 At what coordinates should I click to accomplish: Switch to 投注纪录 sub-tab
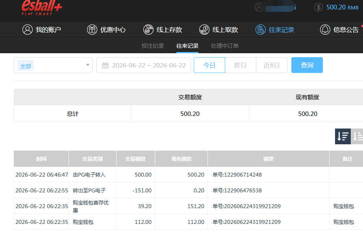point(153,46)
